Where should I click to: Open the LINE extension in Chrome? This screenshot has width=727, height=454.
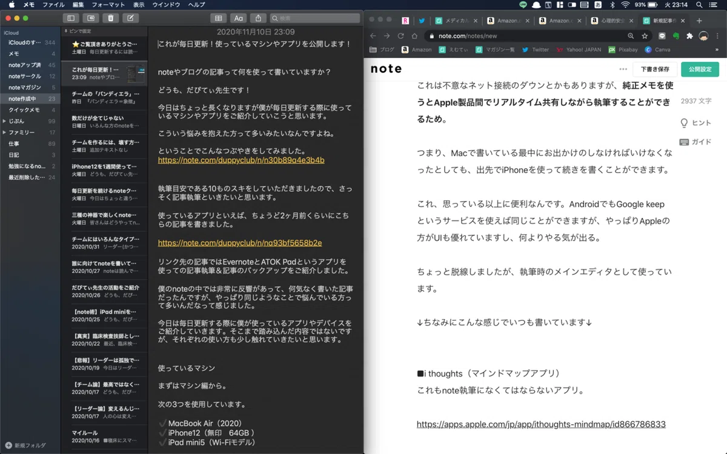click(662, 36)
